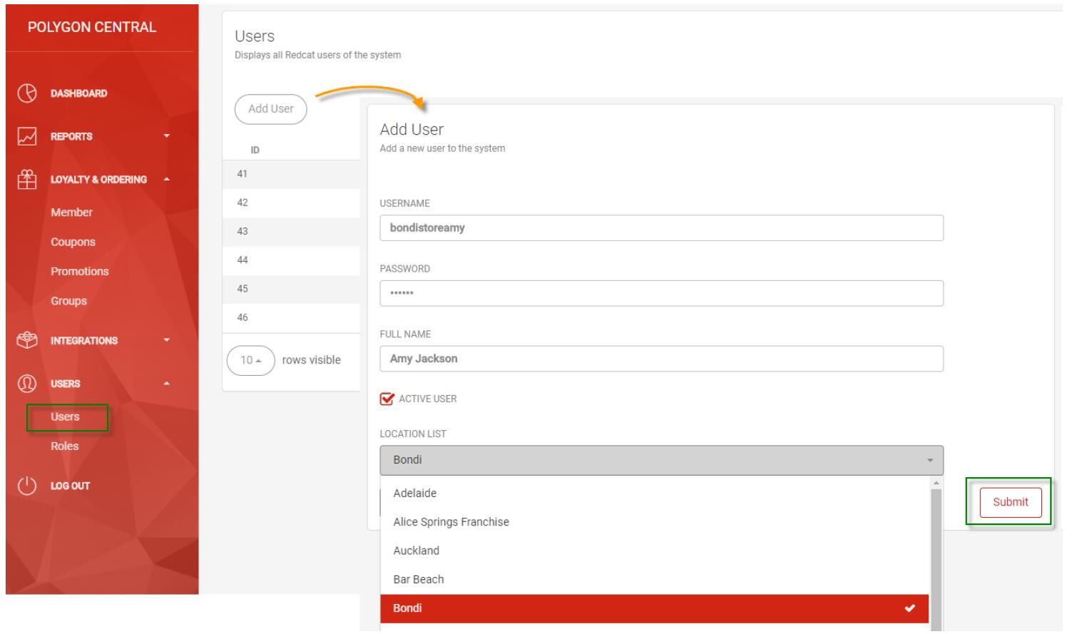Image resolution: width=1072 pixels, height=634 pixels.
Task: Click the Submit button
Action: click(x=1010, y=502)
